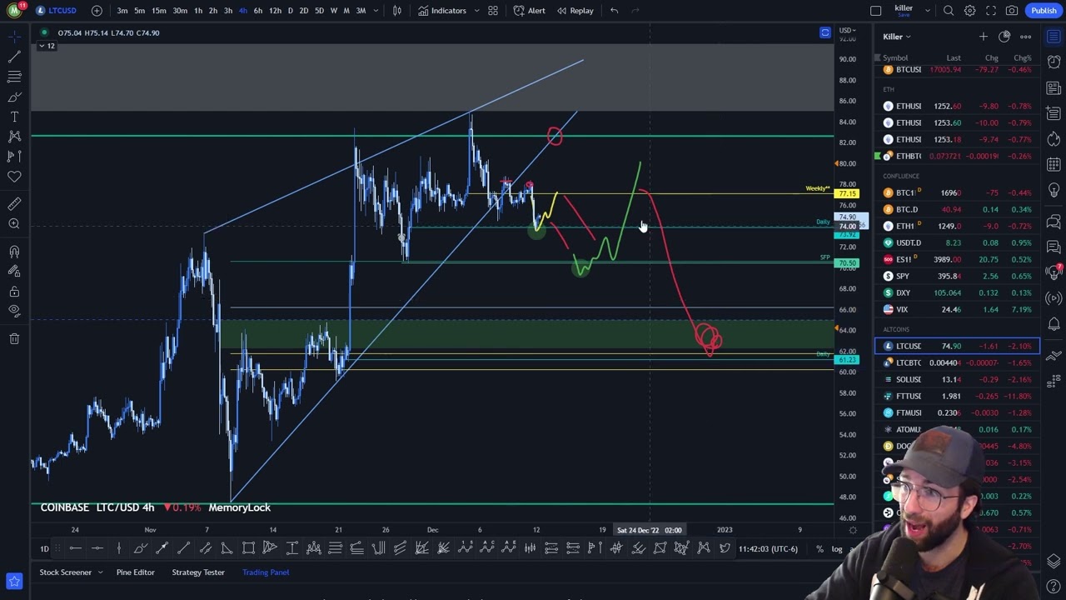Screen dimensions: 1066x600
Task: Add a symbol to compare with plus icon
Action: [x=97, y=11]
